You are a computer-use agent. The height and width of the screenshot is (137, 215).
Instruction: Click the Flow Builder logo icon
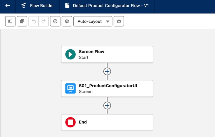click(24, 6)
